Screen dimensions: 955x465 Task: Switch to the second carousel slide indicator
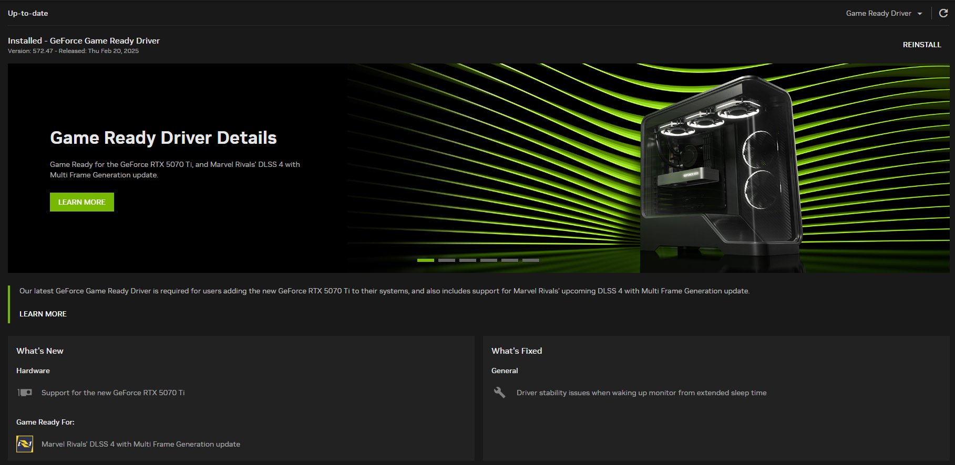click(x=447, y=260)
